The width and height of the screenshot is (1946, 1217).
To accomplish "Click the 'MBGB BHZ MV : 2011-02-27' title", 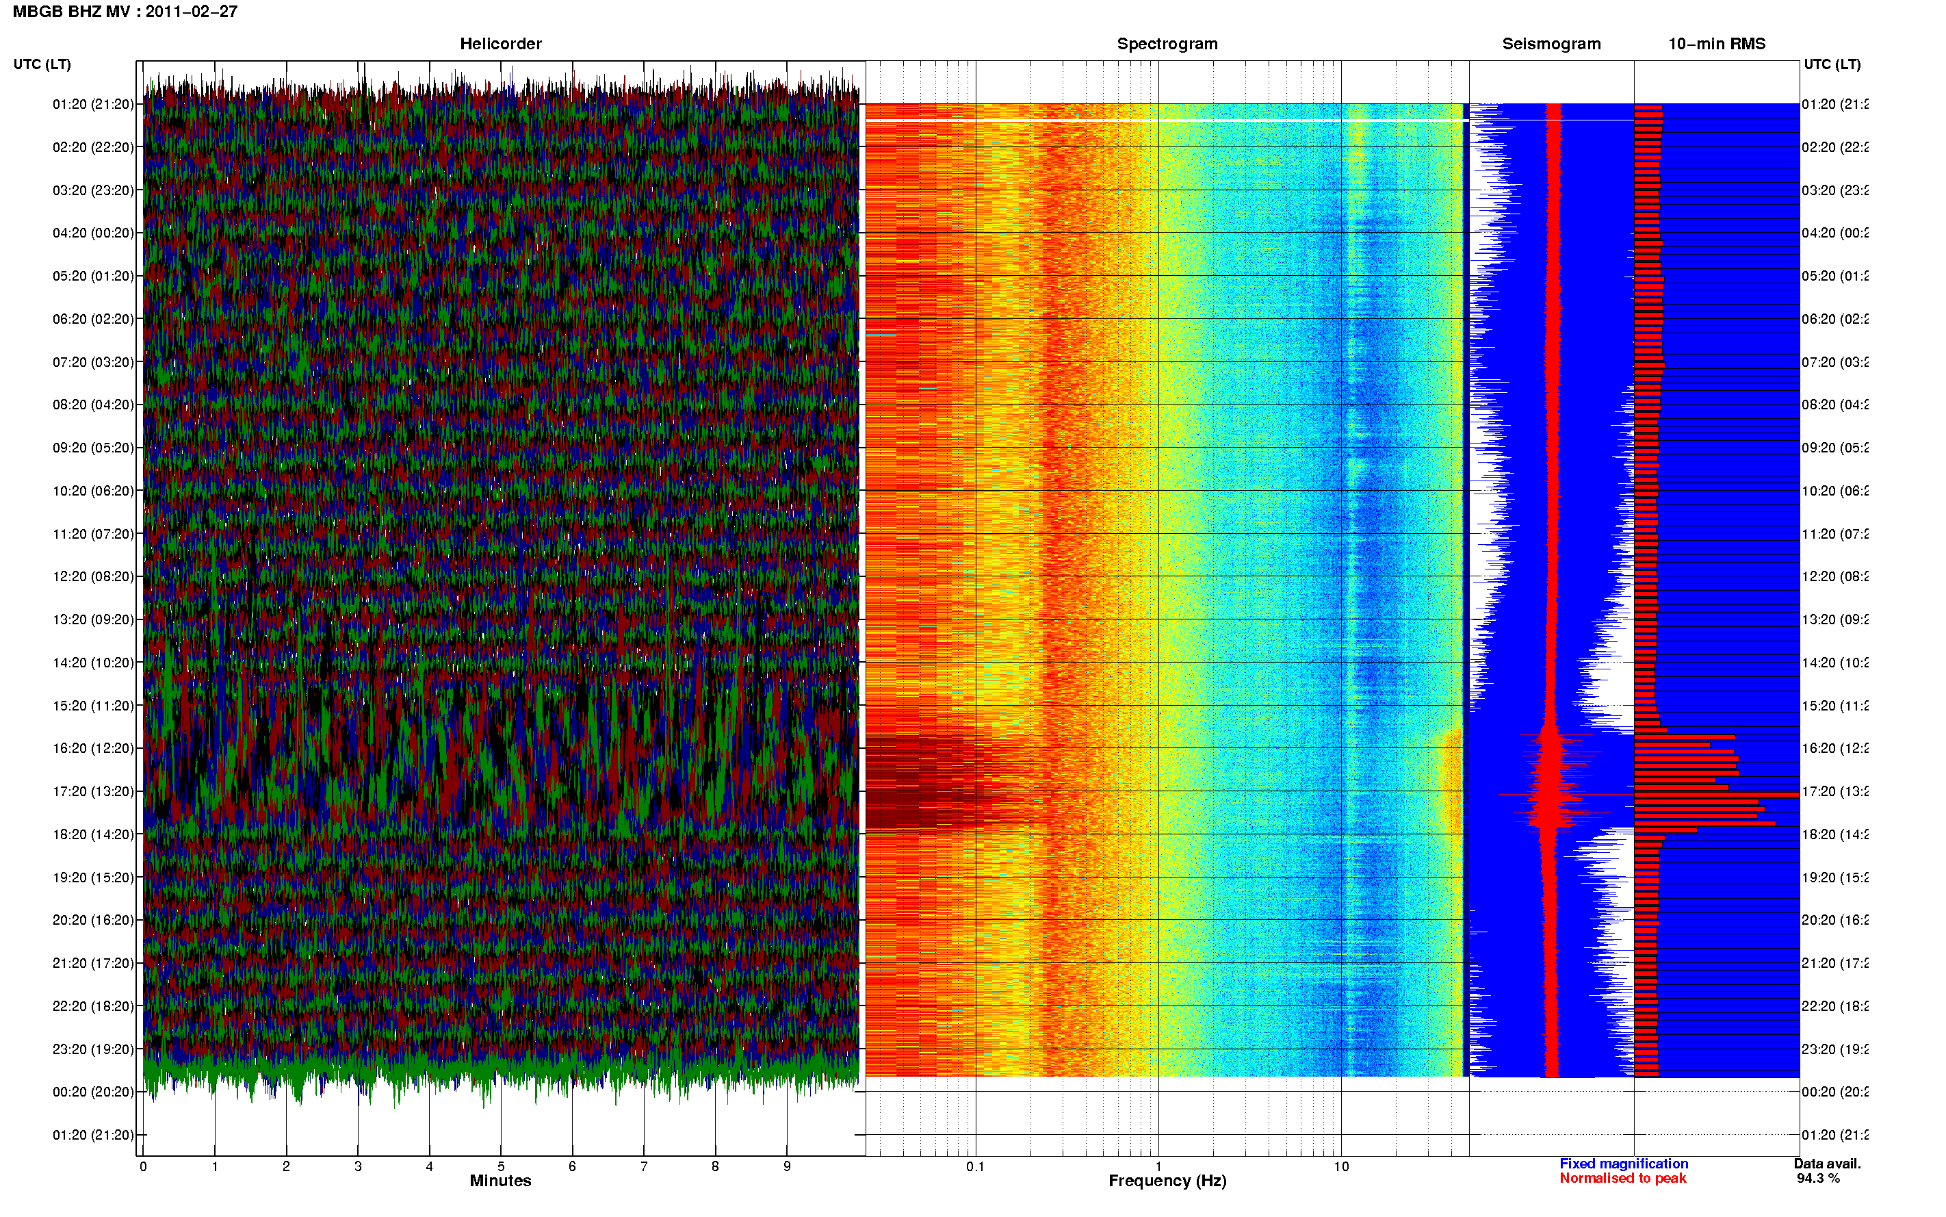I will (125, 11).
